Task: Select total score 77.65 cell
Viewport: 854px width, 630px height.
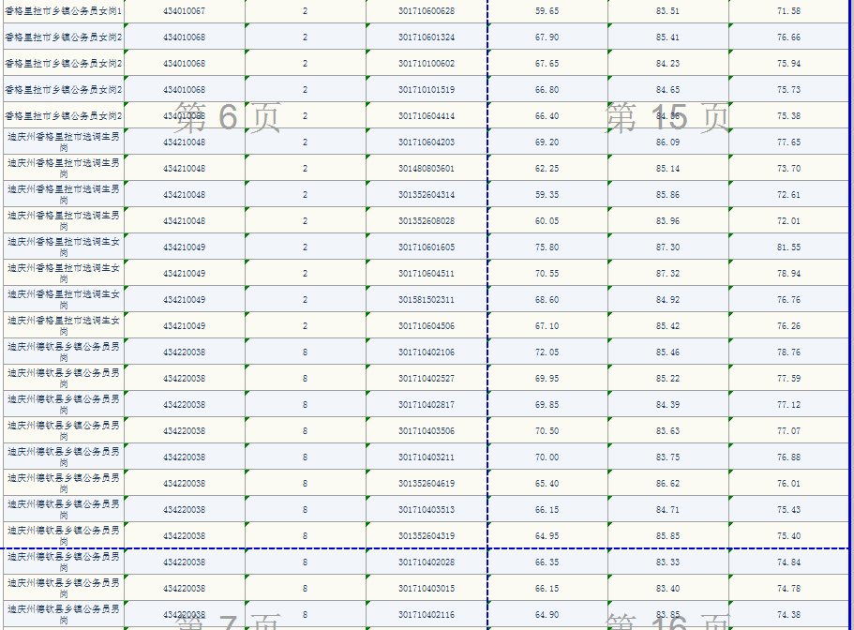Action: pyautogui.click(x=788, y=142)
